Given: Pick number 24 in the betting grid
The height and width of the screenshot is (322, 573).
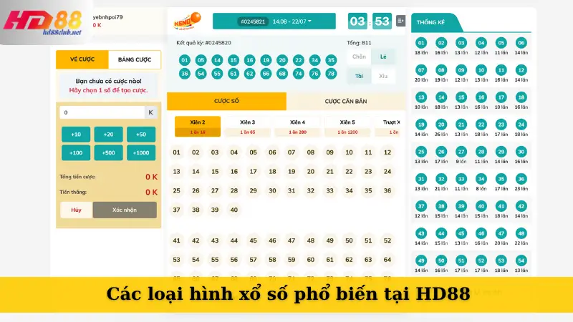Looking at the screenshot, I should [x=387, y=172].
